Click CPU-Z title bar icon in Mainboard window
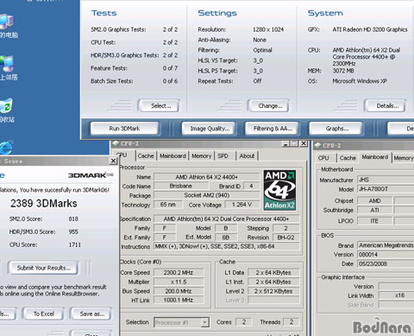This screenshot has width=414, height=336. [317, 145]
